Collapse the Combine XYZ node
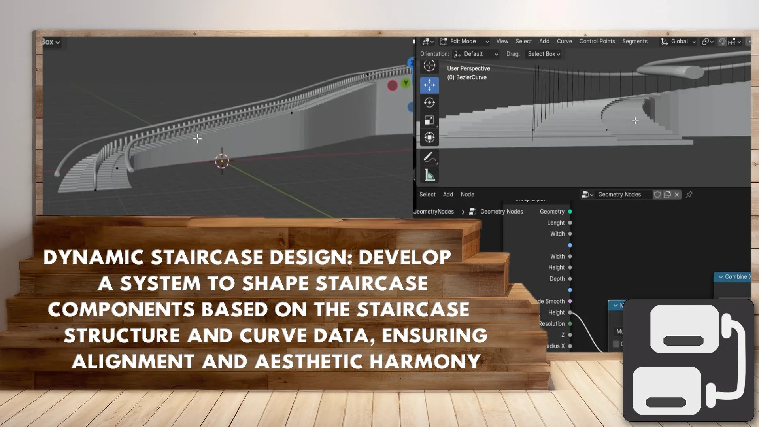This screenshot has width=759, height=427. coord(721,277)
